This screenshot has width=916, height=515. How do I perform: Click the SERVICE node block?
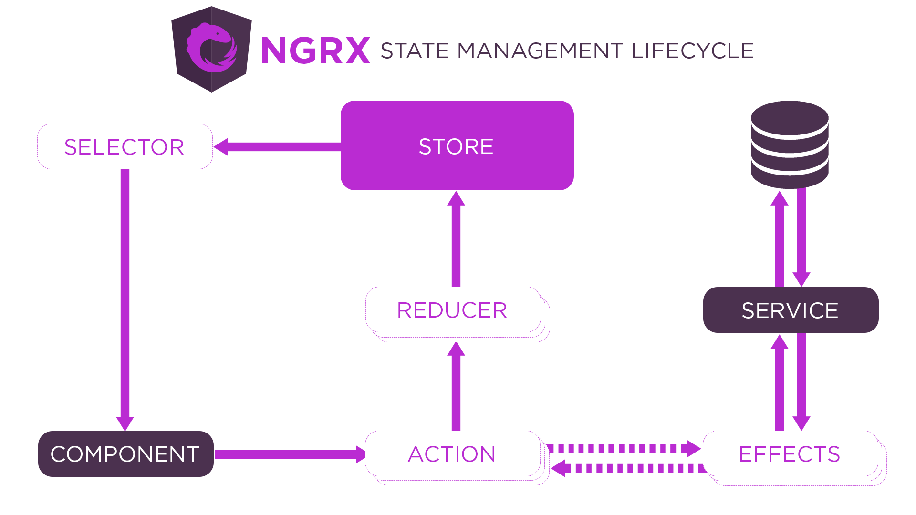tap(791, 309)
